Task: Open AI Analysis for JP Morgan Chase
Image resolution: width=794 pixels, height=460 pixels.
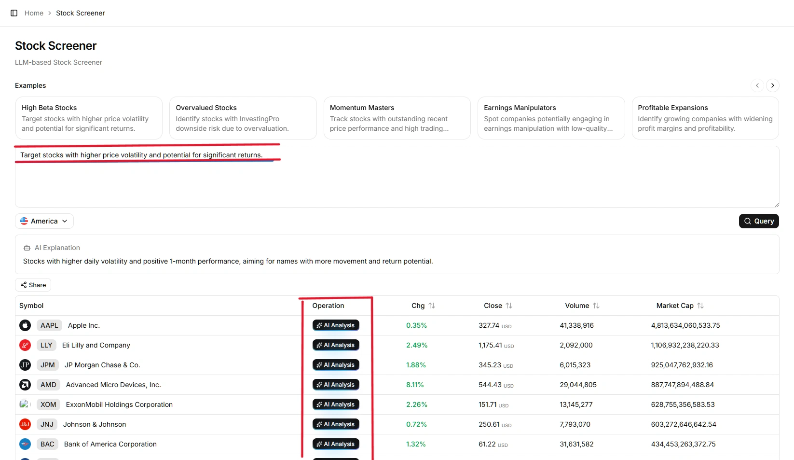Action: click(336, 365)
